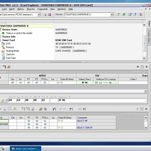This screenshot has width=151, height=151.
Task: Open the History menu
Action: (21, 9)
